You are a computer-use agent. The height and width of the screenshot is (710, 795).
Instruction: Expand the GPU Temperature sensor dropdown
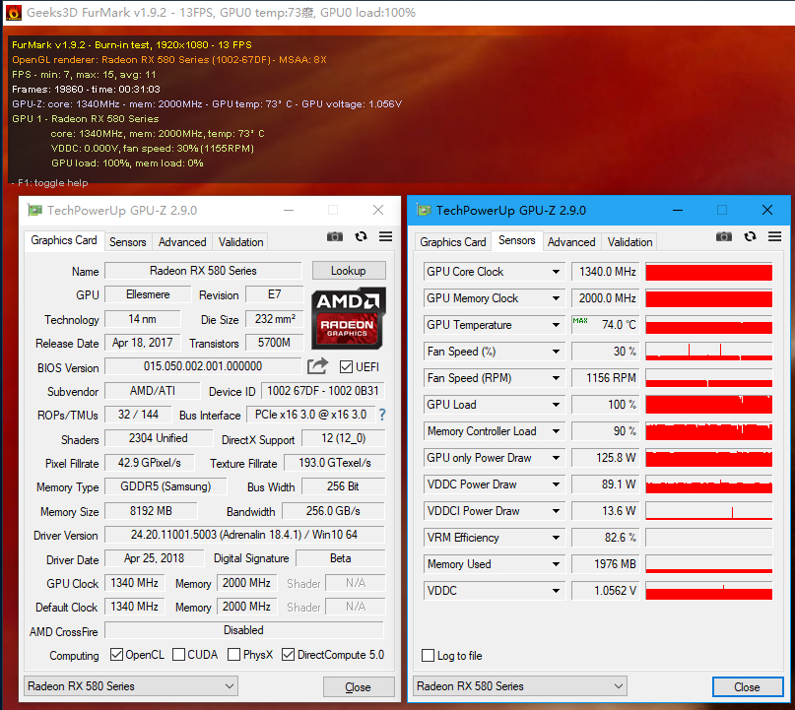556,325
